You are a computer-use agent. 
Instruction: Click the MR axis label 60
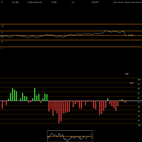point(139,89)
